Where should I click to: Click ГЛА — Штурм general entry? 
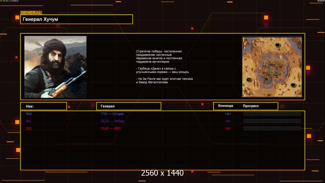pos(112,114)
